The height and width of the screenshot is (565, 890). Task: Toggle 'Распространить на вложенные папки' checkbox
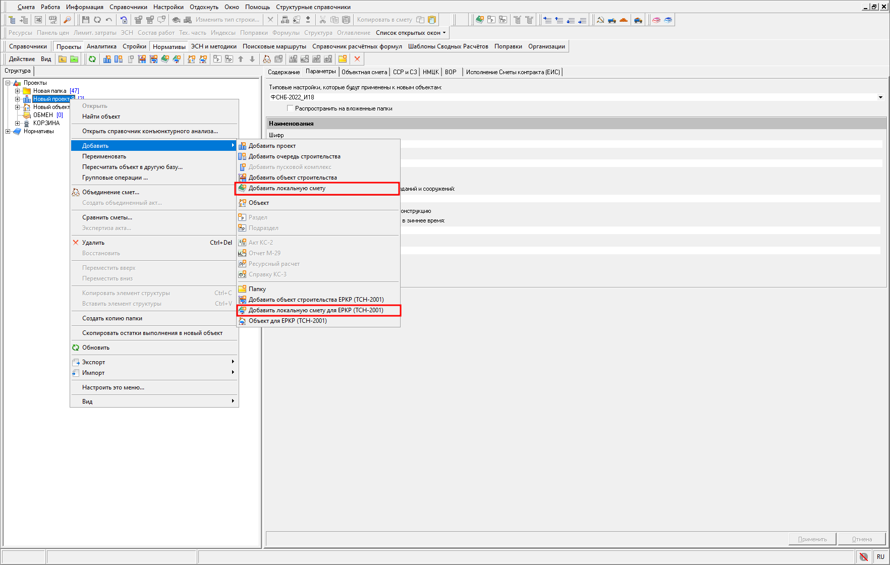pyautogui.click(x=290, y=108)
